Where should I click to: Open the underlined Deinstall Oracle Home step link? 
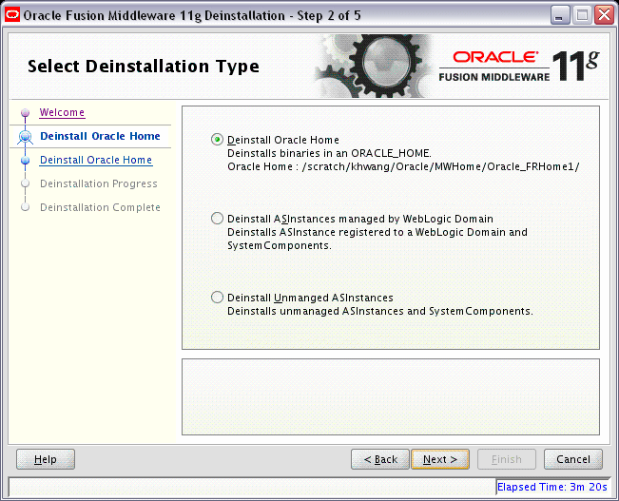96,160
